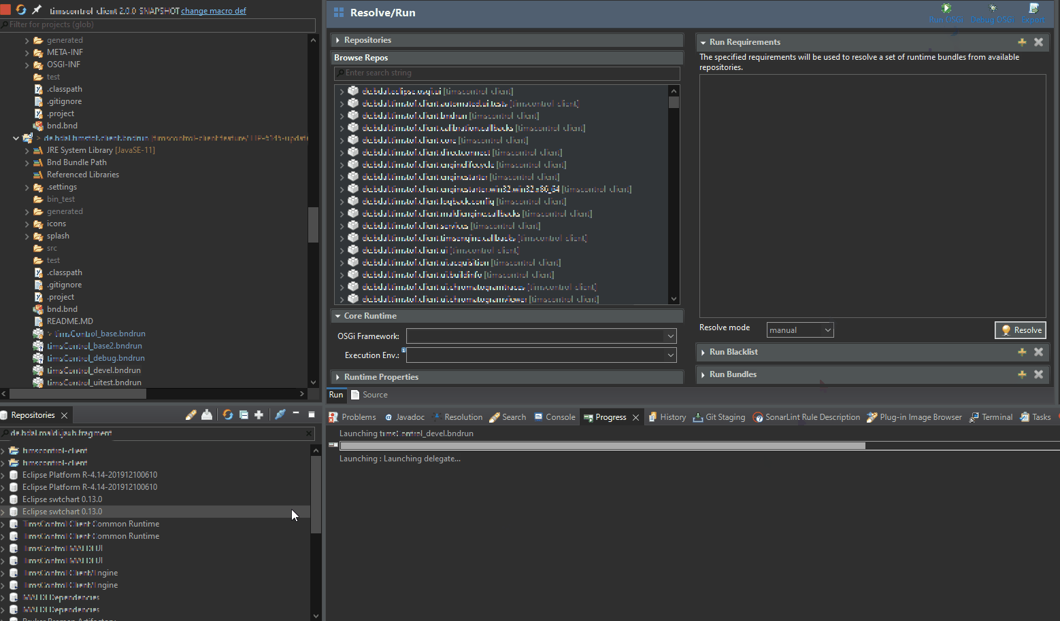
Task: Click the Resolve button
Action: (1020, 330)
